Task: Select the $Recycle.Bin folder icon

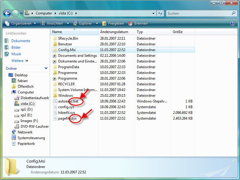Action: [55, 38]
